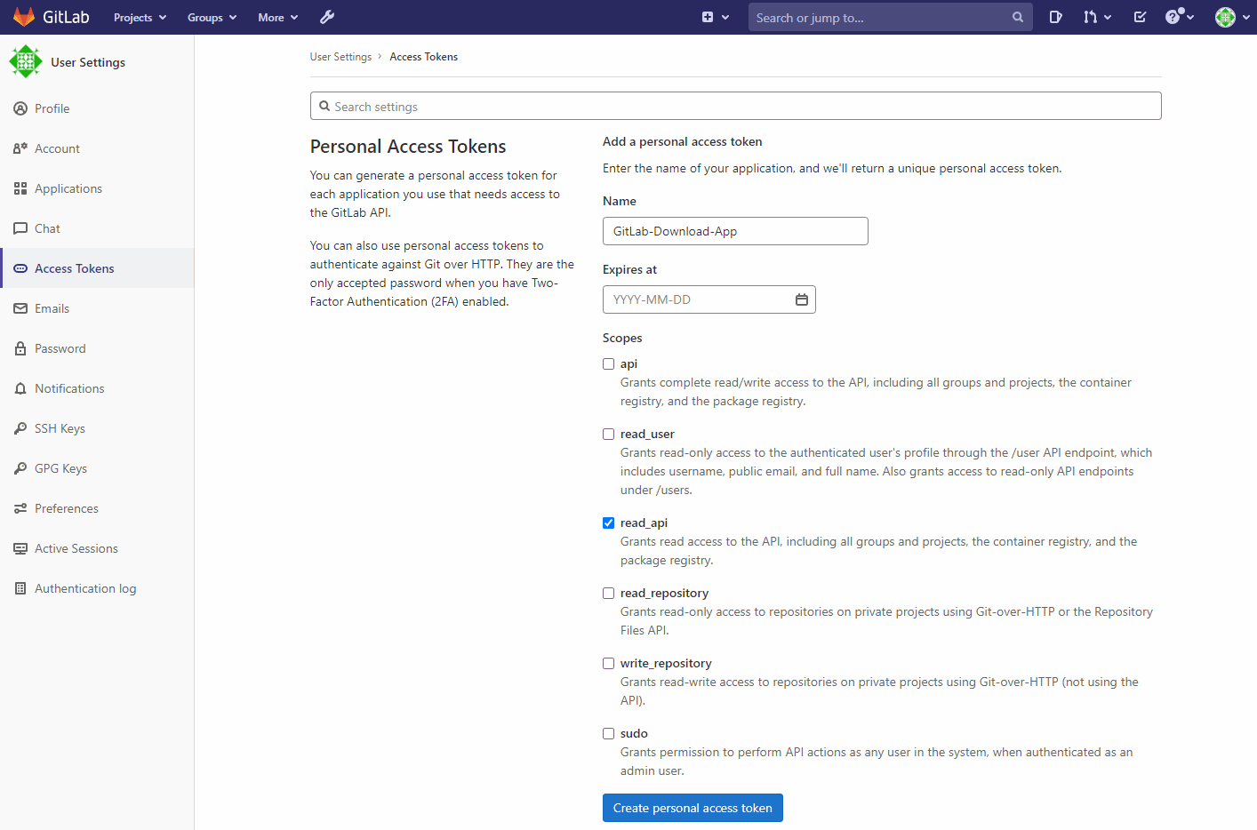Open the SSH Keys page
Image resolution: width=1257 pixels, height=830 pixels.
[x=97, y=428]
